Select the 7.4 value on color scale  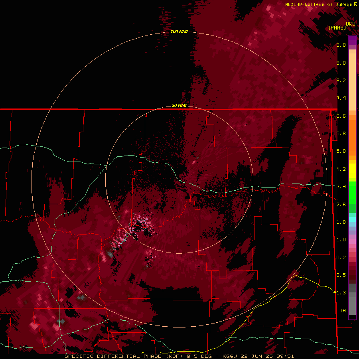pyautogui.click(x=341, y=98)
